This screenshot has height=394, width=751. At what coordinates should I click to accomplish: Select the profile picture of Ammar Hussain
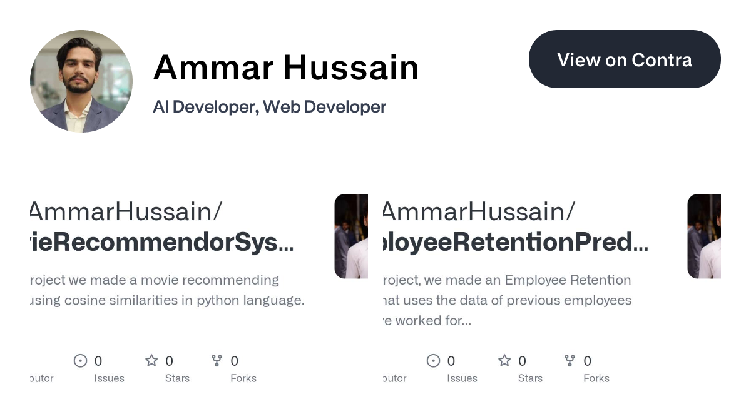[x=81, y=81]
